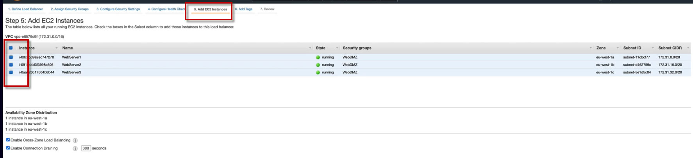The width and height of the screenshot is (693, 158).
Task: Uncheck the WebServer2 instance checkbox
Action: (x=11, y=65)
